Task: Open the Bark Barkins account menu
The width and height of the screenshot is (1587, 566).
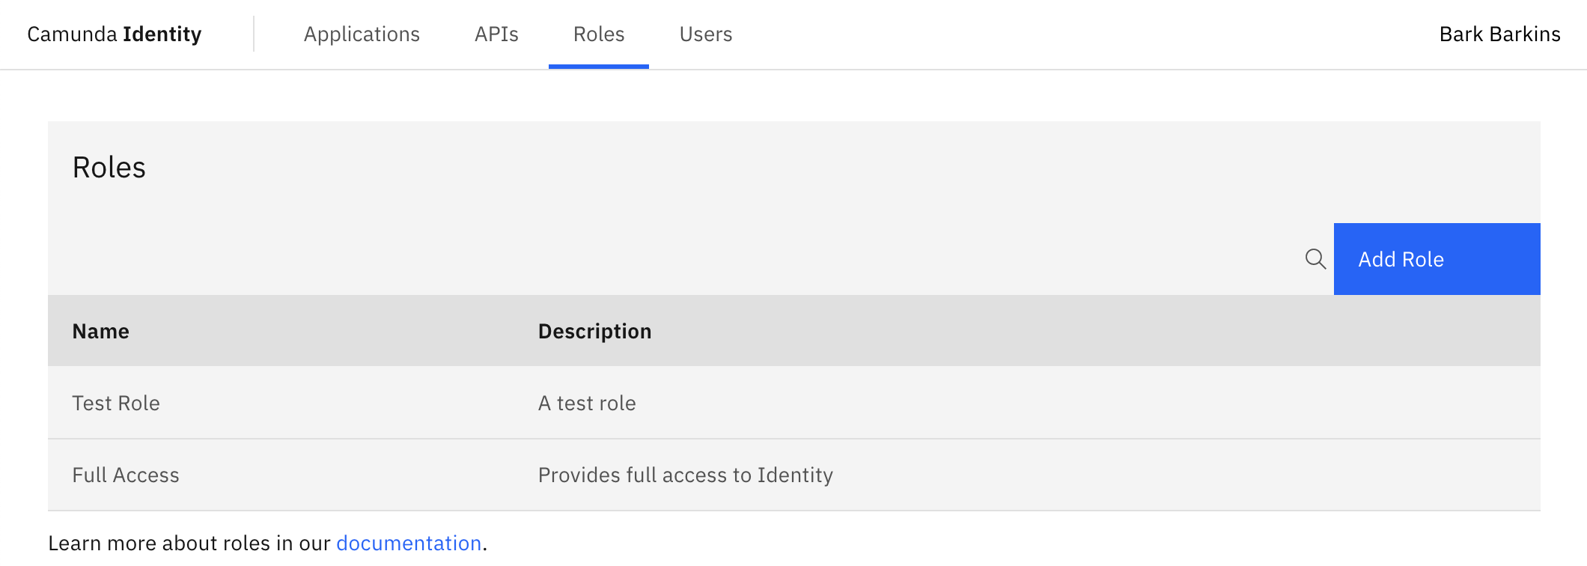Action: coord(1499,34)
